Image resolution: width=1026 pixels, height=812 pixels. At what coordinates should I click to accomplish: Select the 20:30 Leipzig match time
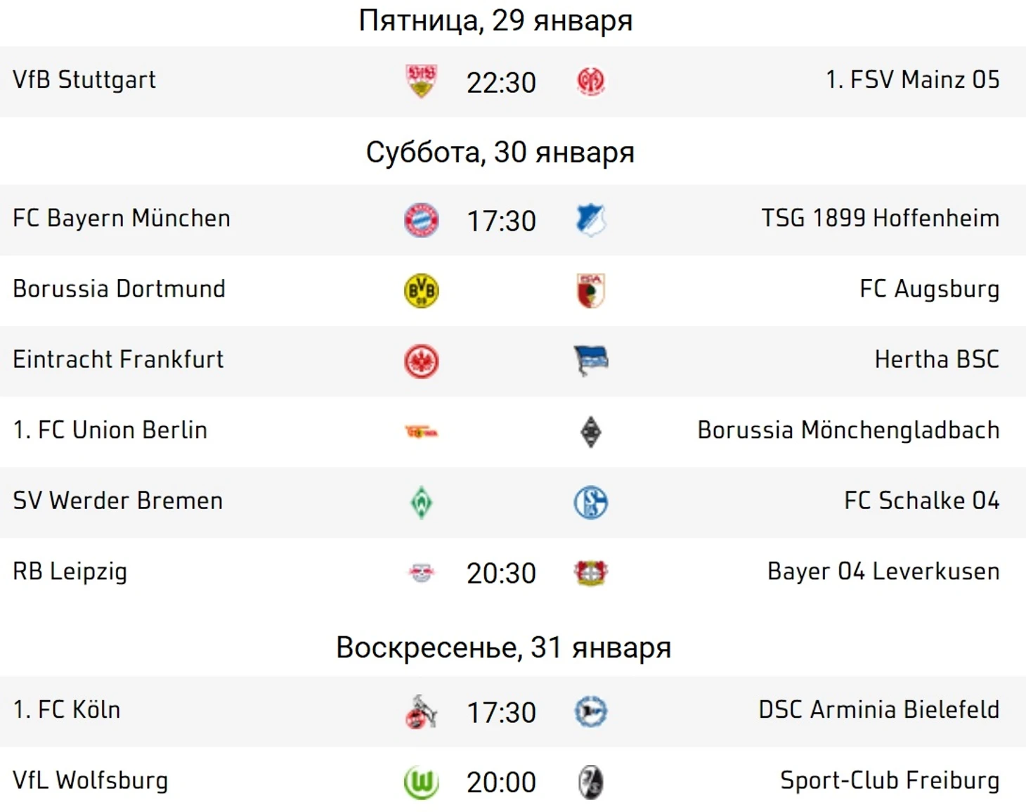pos(501,573)
